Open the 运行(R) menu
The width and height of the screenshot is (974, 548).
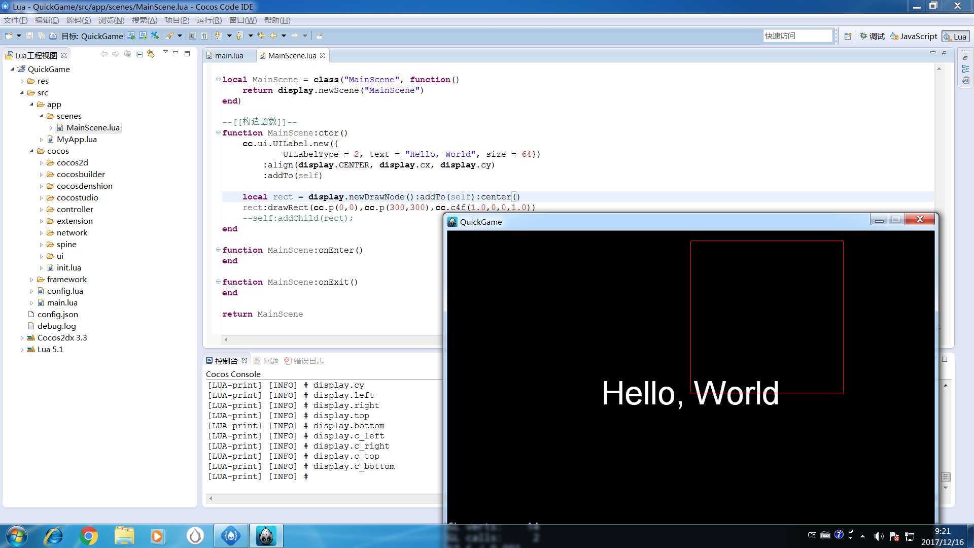pyautogui.click(x=209, y=20)
